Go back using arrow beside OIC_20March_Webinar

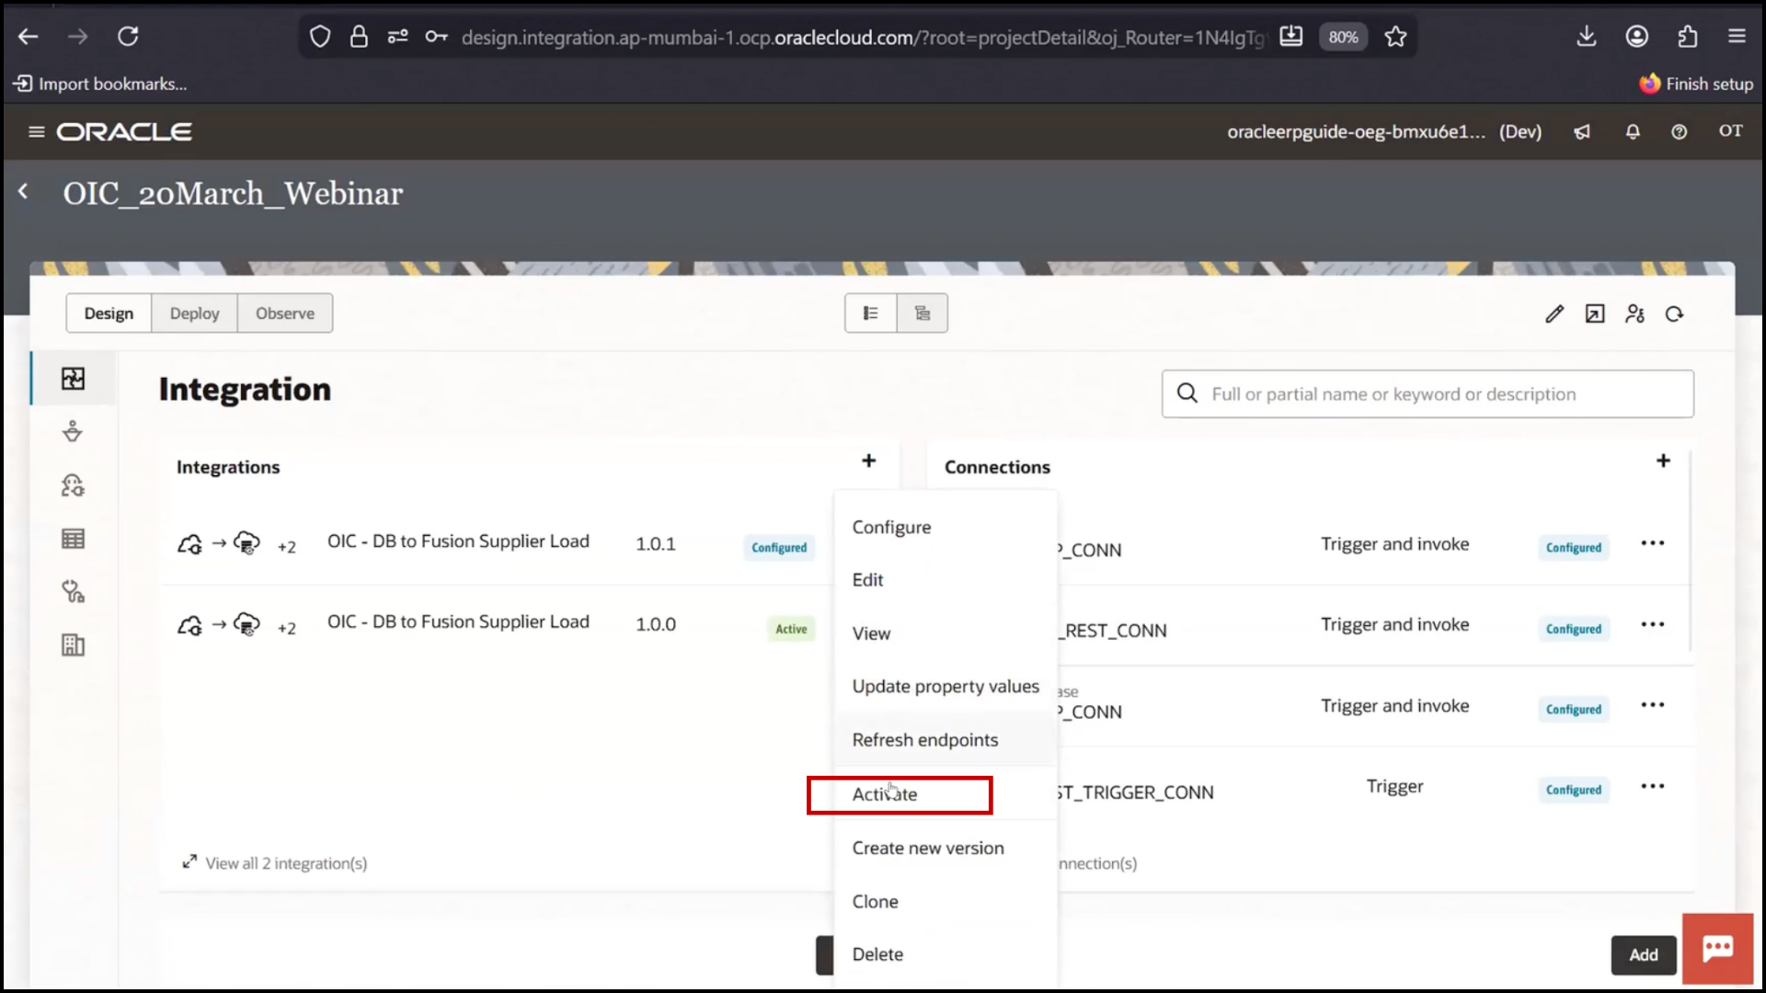[23, 191]
